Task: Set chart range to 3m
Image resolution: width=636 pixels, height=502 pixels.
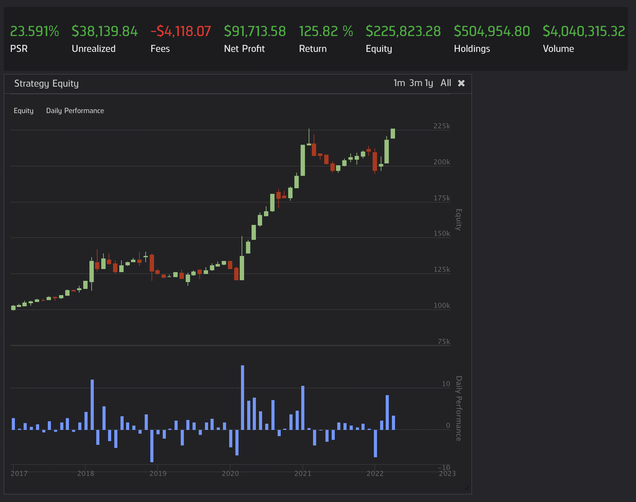Action: [x=416, y=83]
